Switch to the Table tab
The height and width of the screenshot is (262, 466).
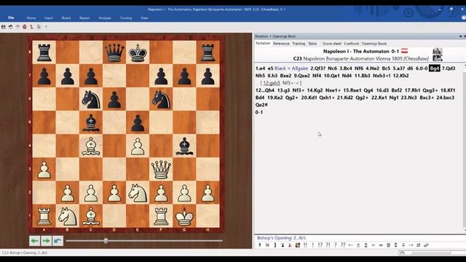(312, 44)
